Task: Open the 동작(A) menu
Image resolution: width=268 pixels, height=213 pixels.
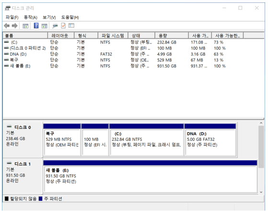Action: [30, 17]
